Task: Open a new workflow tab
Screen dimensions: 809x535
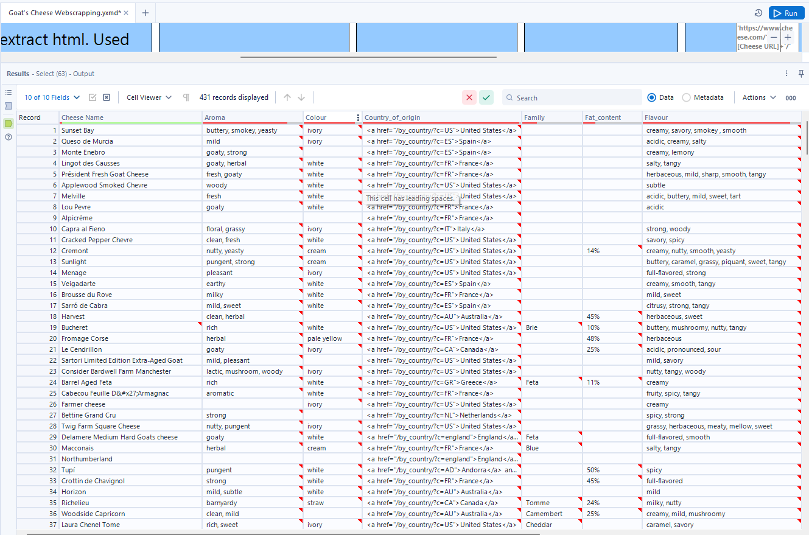Action: [x=145, y=13]
